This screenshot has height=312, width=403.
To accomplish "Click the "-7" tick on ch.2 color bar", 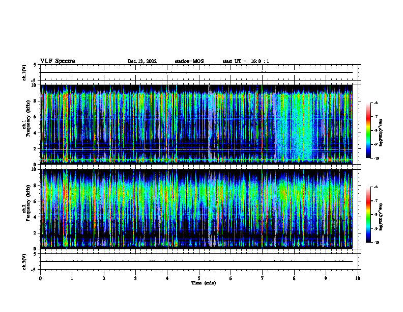I will click(376, 201).
